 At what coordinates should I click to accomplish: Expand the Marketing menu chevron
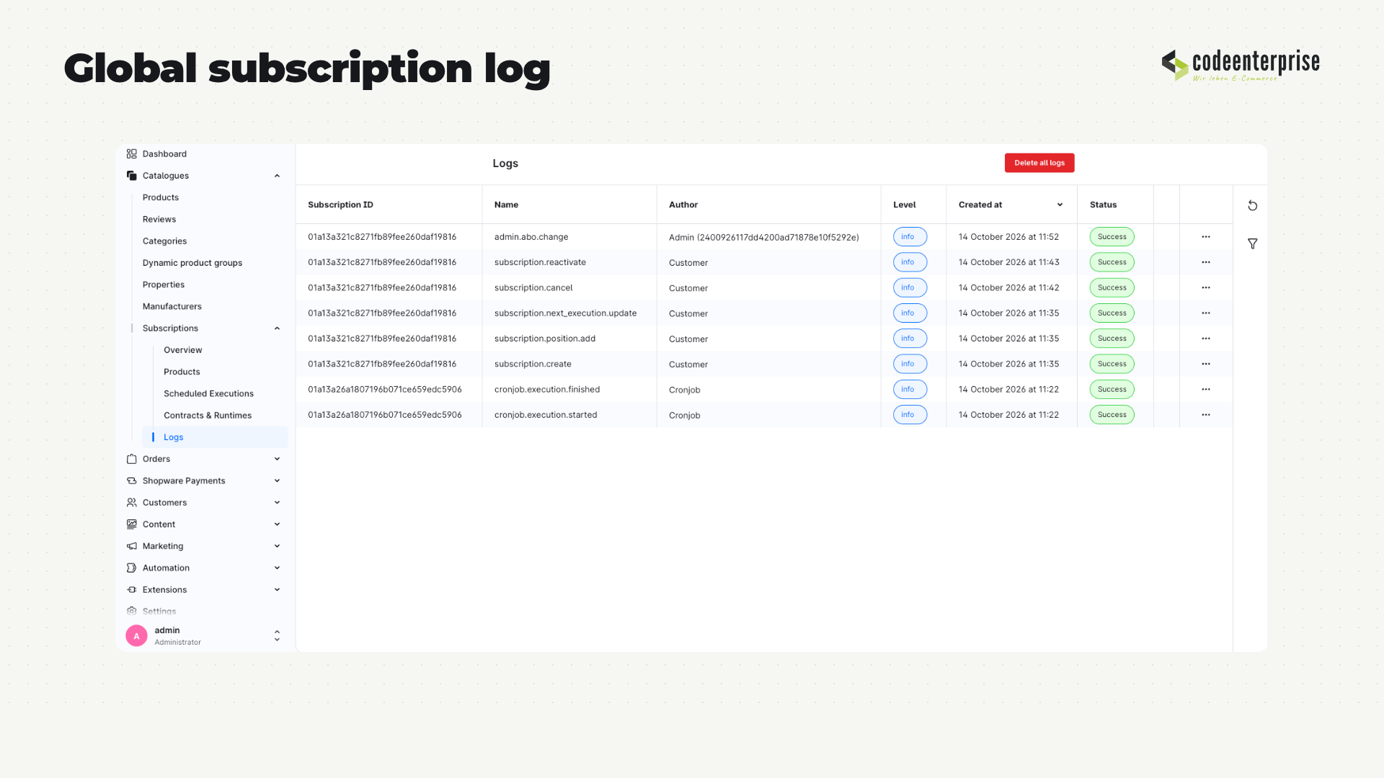pyautogui.click(x=277, y=546)
